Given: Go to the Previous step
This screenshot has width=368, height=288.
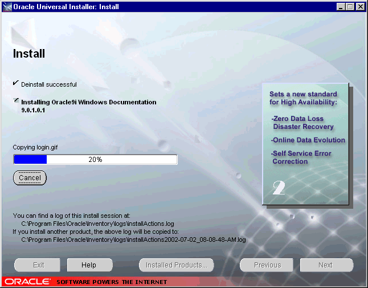Looking at the screenshot, I should tap(267, 265).
